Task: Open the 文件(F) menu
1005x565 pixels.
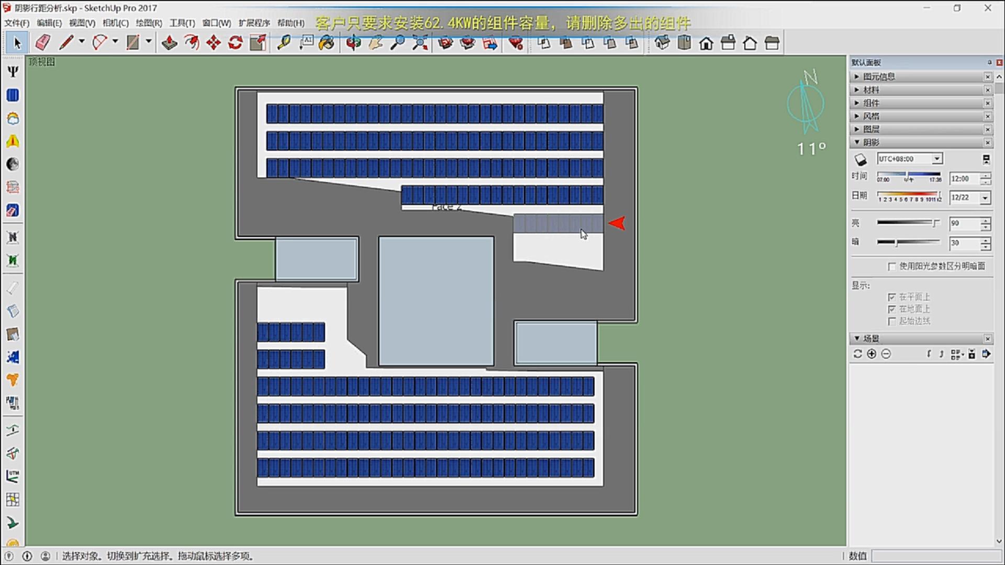Action: [x=17, y=23]
